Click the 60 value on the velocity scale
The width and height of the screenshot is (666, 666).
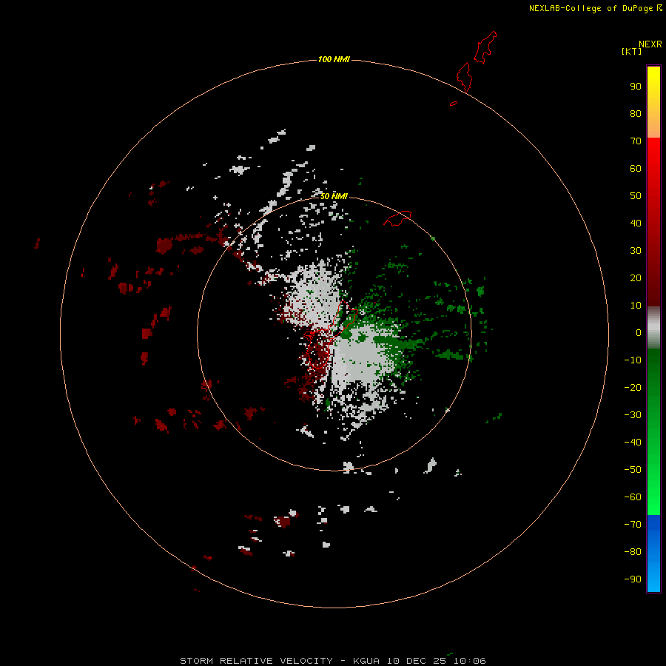[x=636, y=168]
